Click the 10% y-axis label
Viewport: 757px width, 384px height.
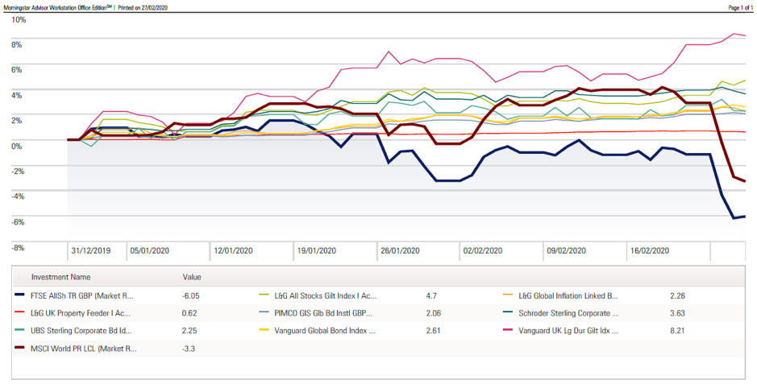pos(19,20)
